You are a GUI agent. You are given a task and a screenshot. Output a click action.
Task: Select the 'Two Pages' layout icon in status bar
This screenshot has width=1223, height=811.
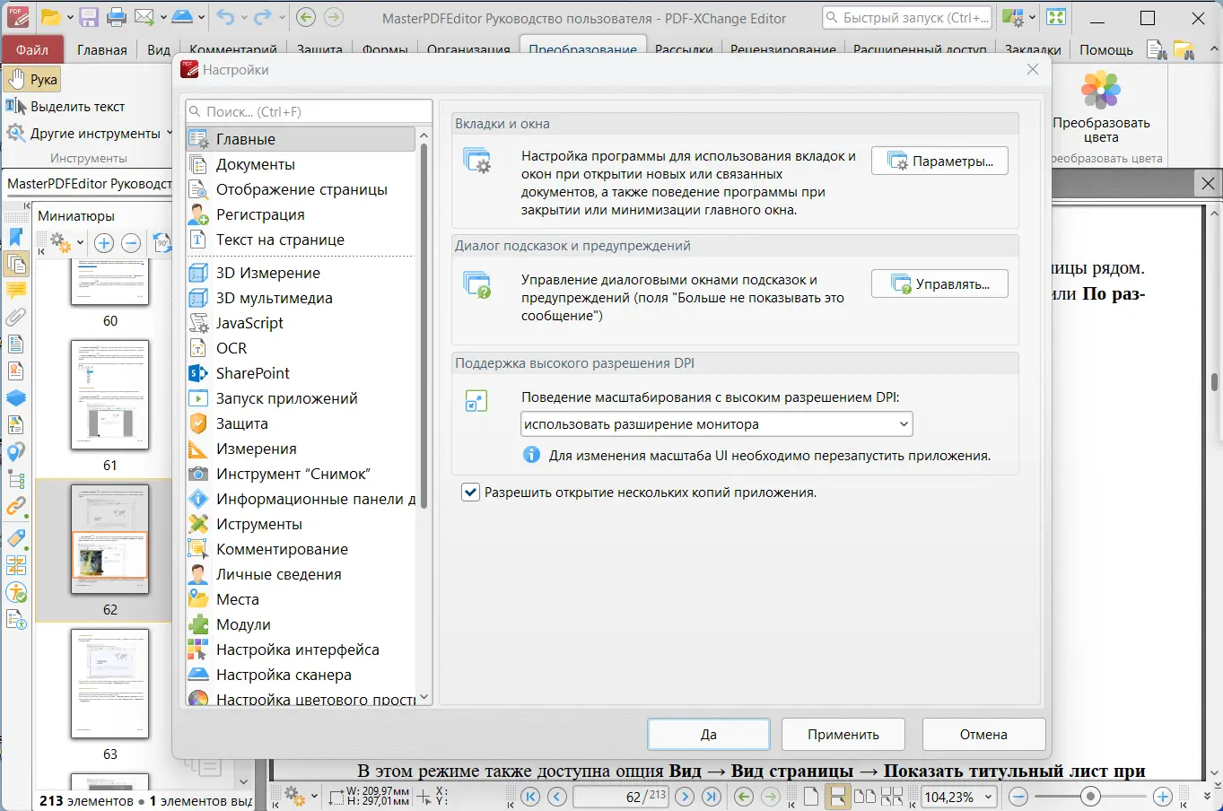coord(866,796)
